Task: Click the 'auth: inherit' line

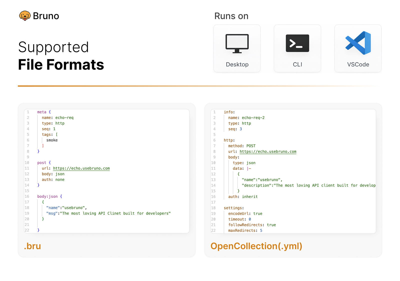Action: coord(243,197)
